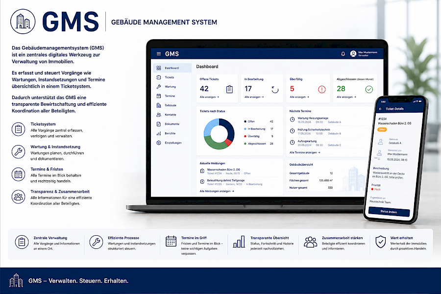Open the hamburger menu beside GMS
Image resolution: width=441 pixels, height=294 pixels.
point(159,54)
